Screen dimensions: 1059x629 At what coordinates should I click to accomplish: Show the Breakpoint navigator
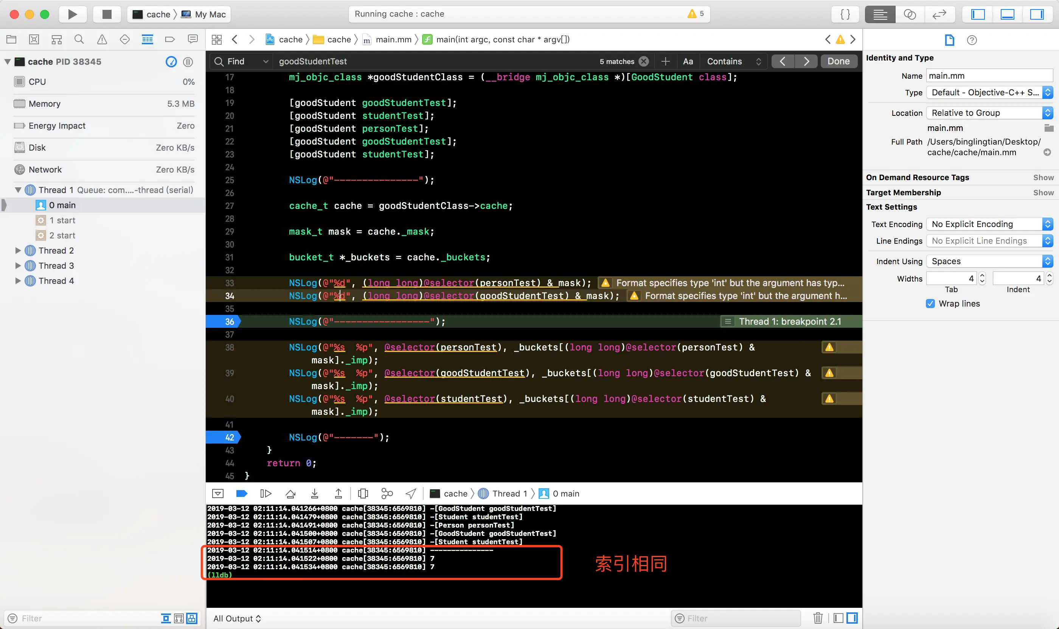coord(170,39)
